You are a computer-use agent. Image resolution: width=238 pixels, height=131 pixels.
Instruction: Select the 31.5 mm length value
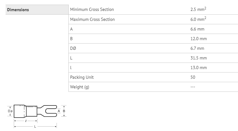[198, 58]
